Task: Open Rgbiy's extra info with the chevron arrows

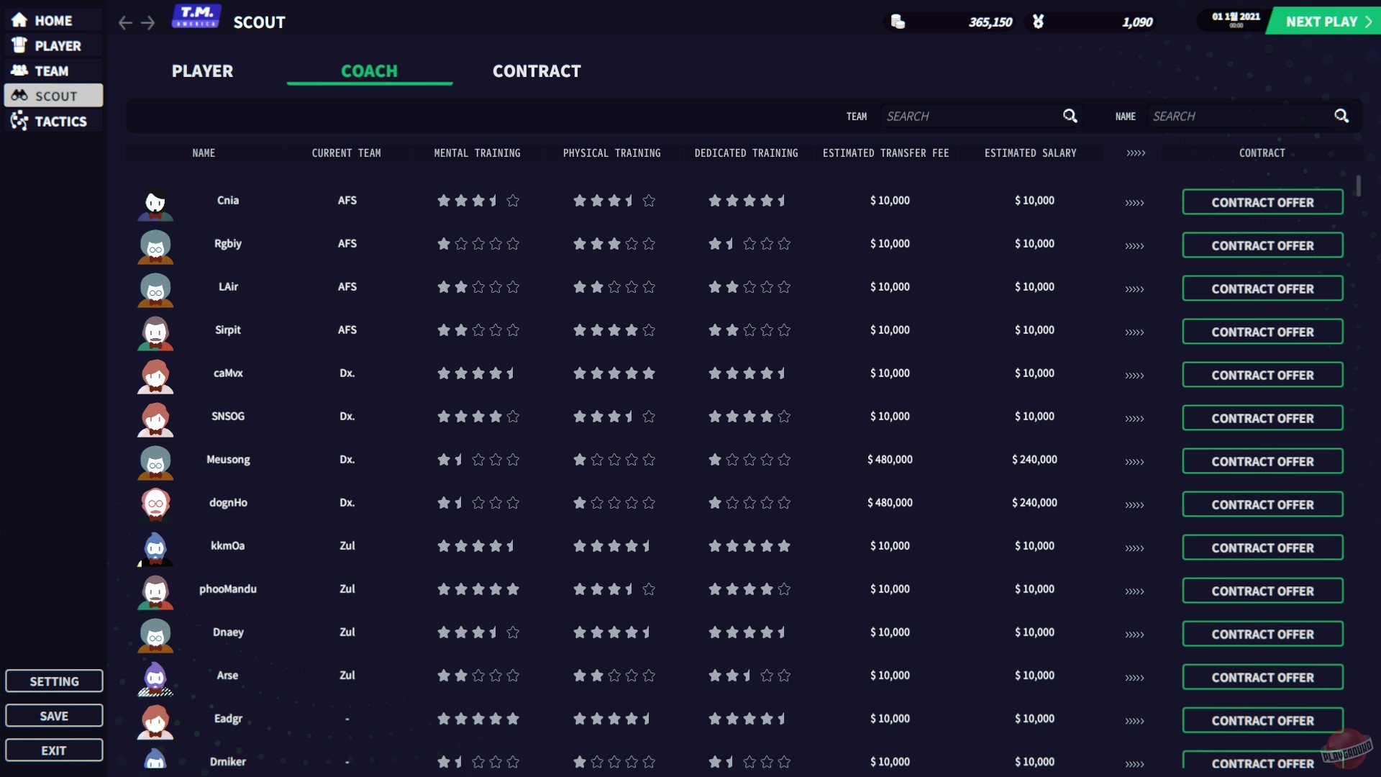Action: click(x=1135, y=245)
